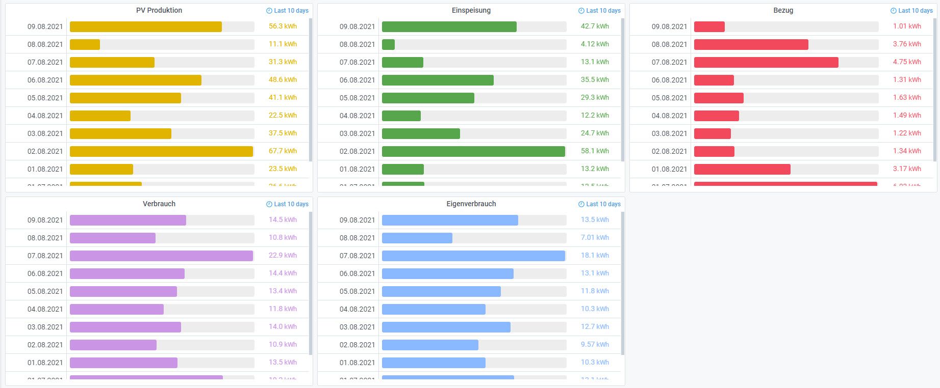Open the PV Produktion panel title menu
Viewport: 940px width, 388px height.
coord(159,10)
